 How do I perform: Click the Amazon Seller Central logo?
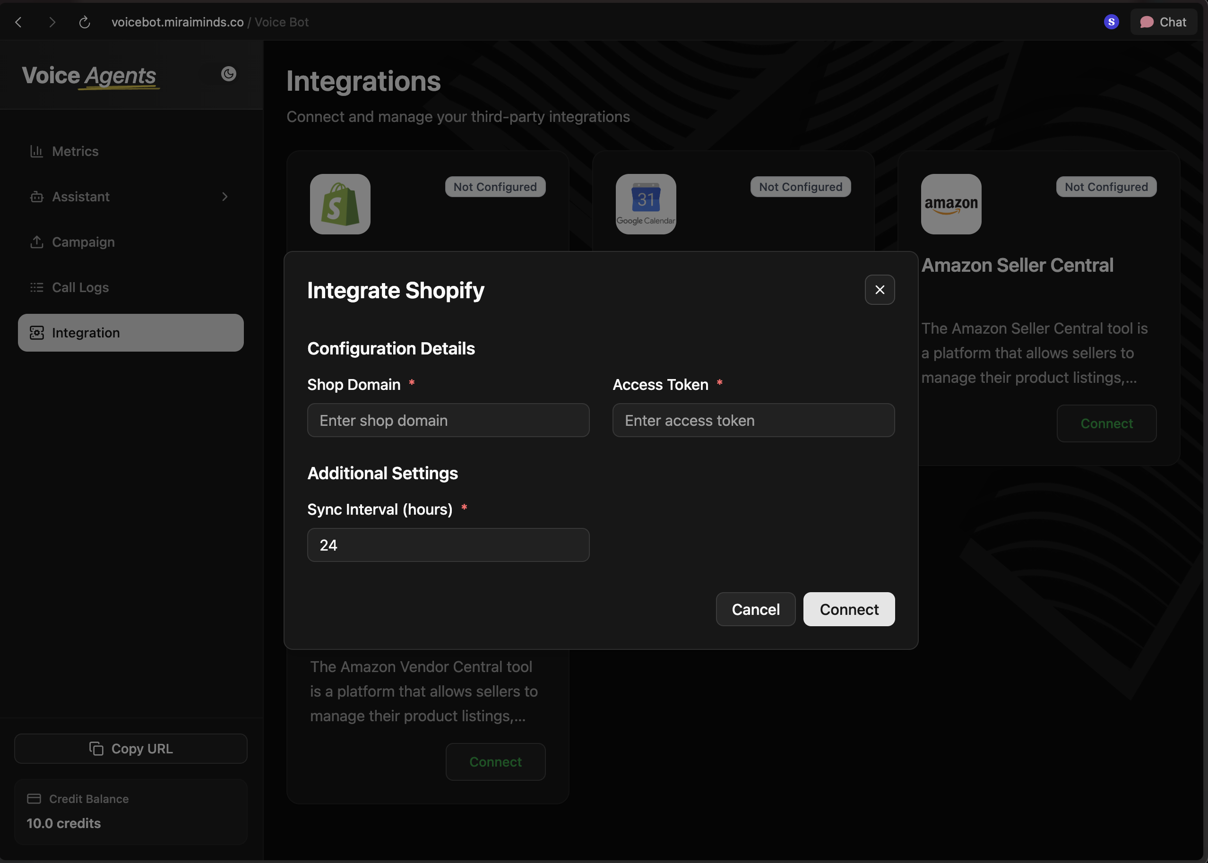click(x=951, y=204)
